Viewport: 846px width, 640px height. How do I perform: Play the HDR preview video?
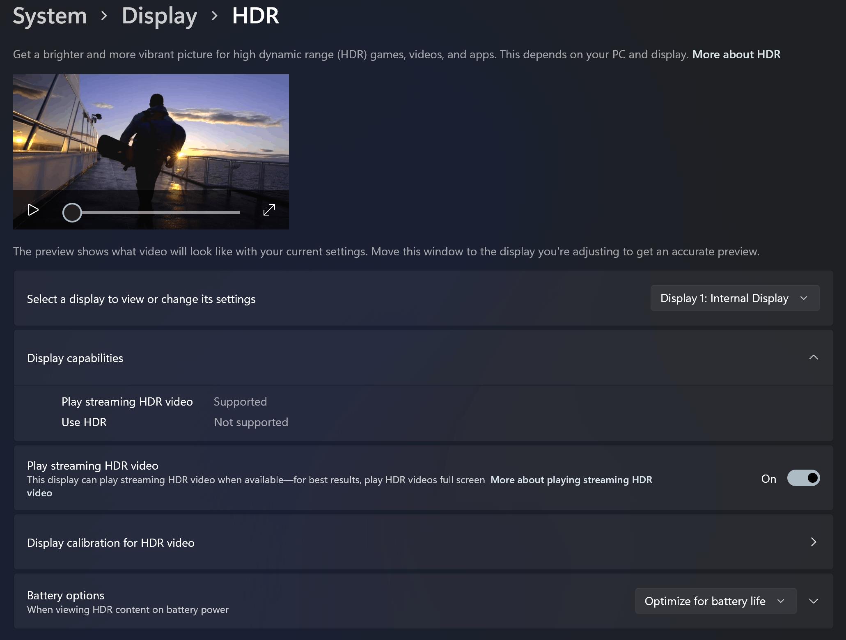tap(33, 210)
